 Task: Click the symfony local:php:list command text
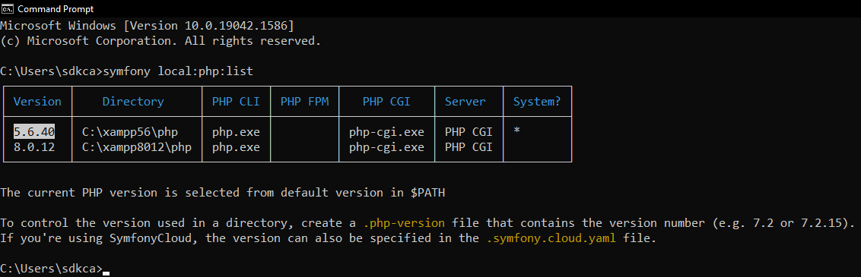pyautogui.click(x=178, y=71)
